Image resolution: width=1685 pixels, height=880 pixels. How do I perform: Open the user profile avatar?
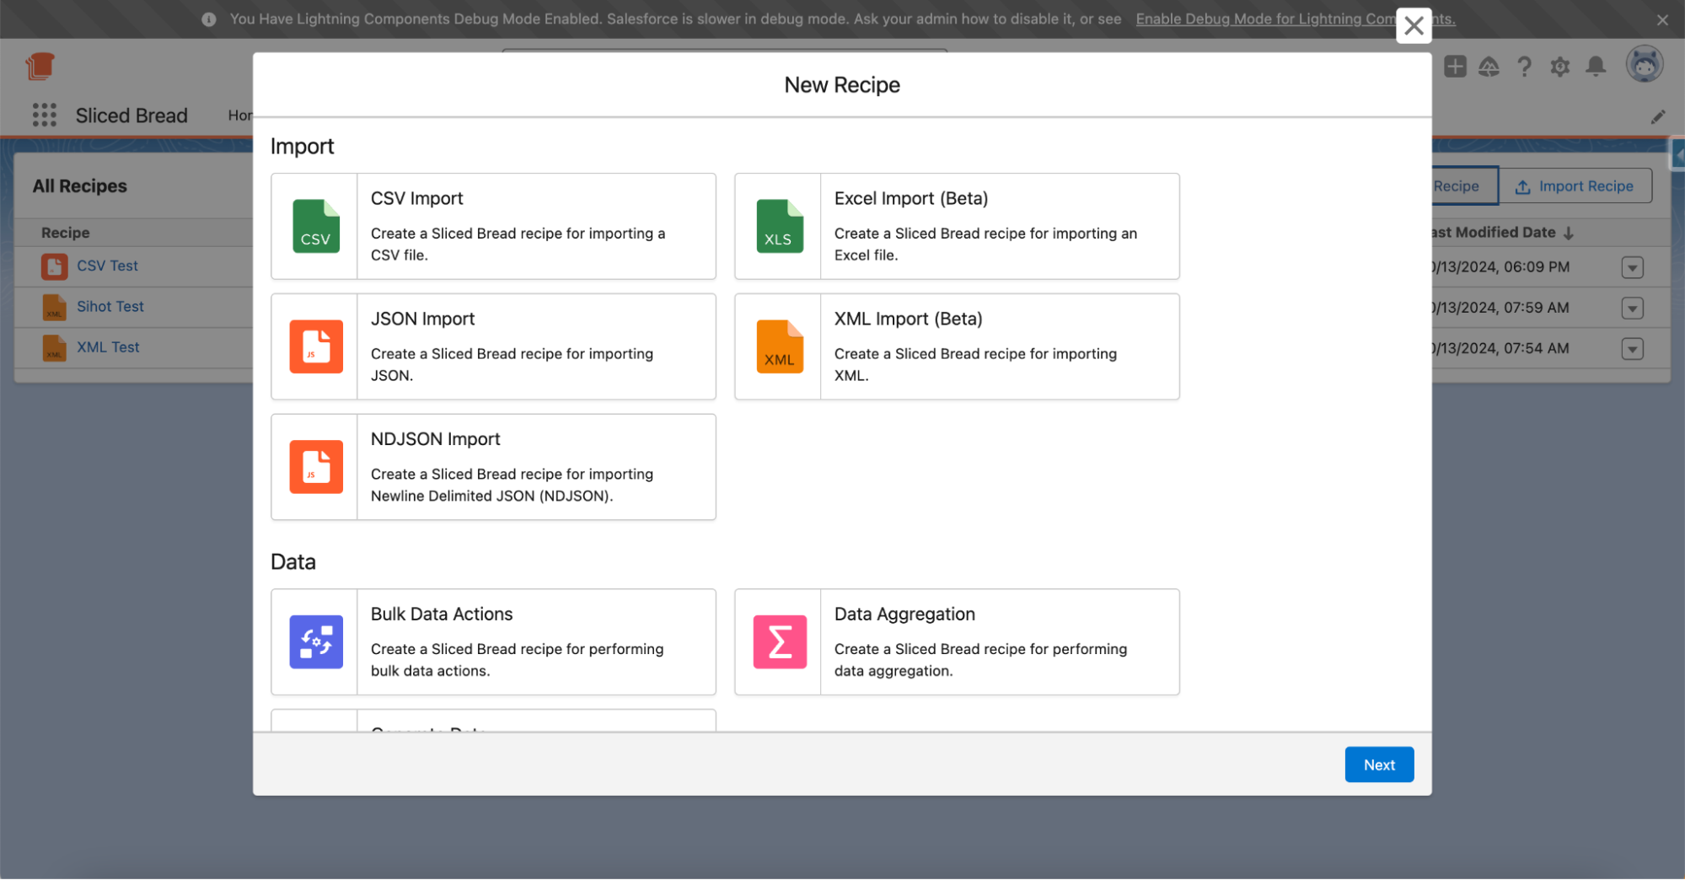point(1644,65)
